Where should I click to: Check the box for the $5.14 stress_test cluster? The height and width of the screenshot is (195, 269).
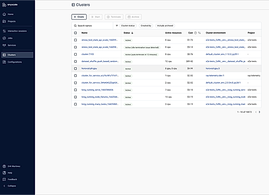point(76,47)
